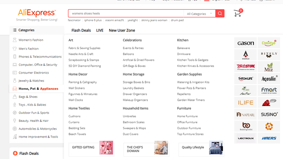This screenshot has width=283, height=159.
Task: Open the shopping cart icon
Action: tap(238, 13)
